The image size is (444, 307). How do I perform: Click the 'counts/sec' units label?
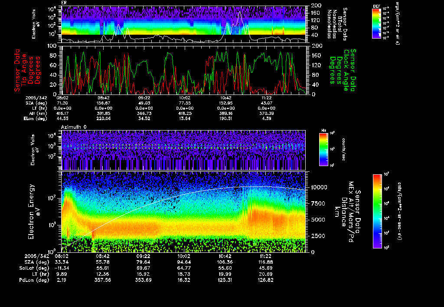pos(344,150)
